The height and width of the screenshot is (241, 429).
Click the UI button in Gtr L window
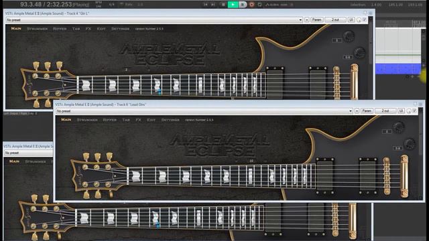tap(351, 20)
